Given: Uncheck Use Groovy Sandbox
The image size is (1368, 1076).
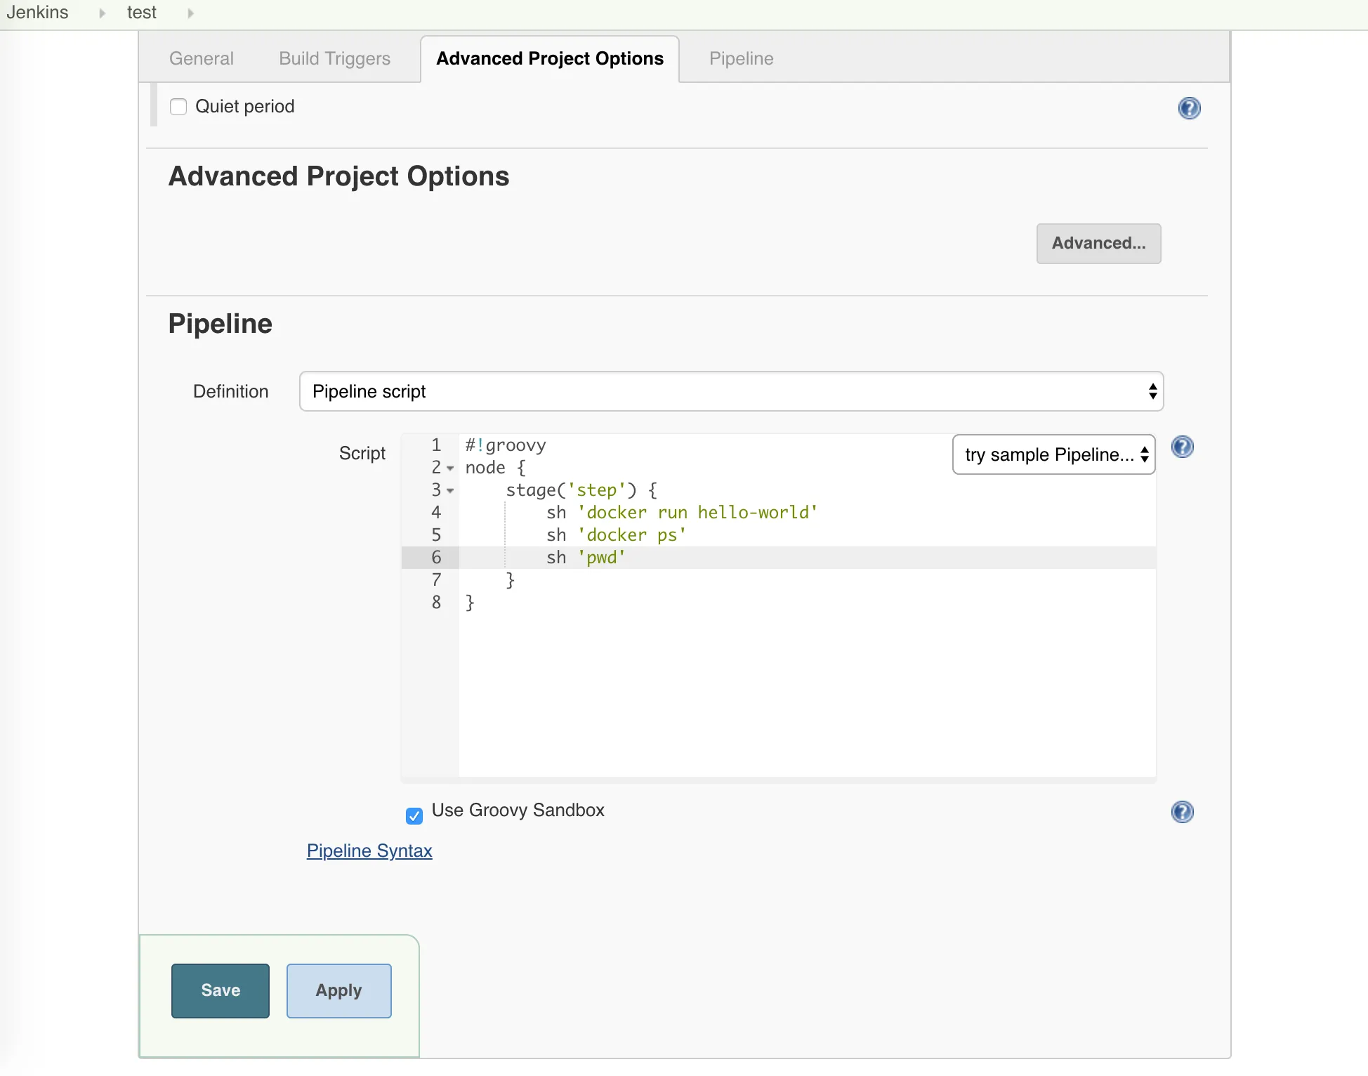Looking at the screenshot, I should coord(414,815).
